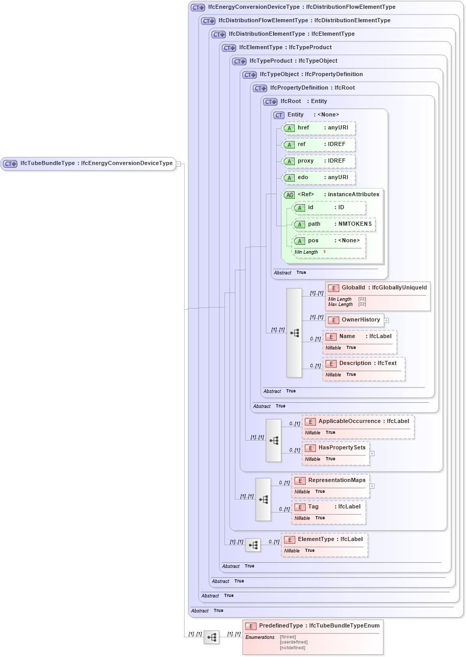This screenshot has height=657, width=466.
Task: Click the sequence compositor icon near GlobalId
Action: pos(294,333)
